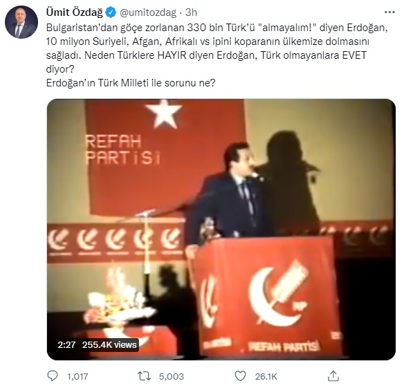Viewport: 406px width, 390px height.
Task: Click the 255.4K views label
Action: click(109, 345)
